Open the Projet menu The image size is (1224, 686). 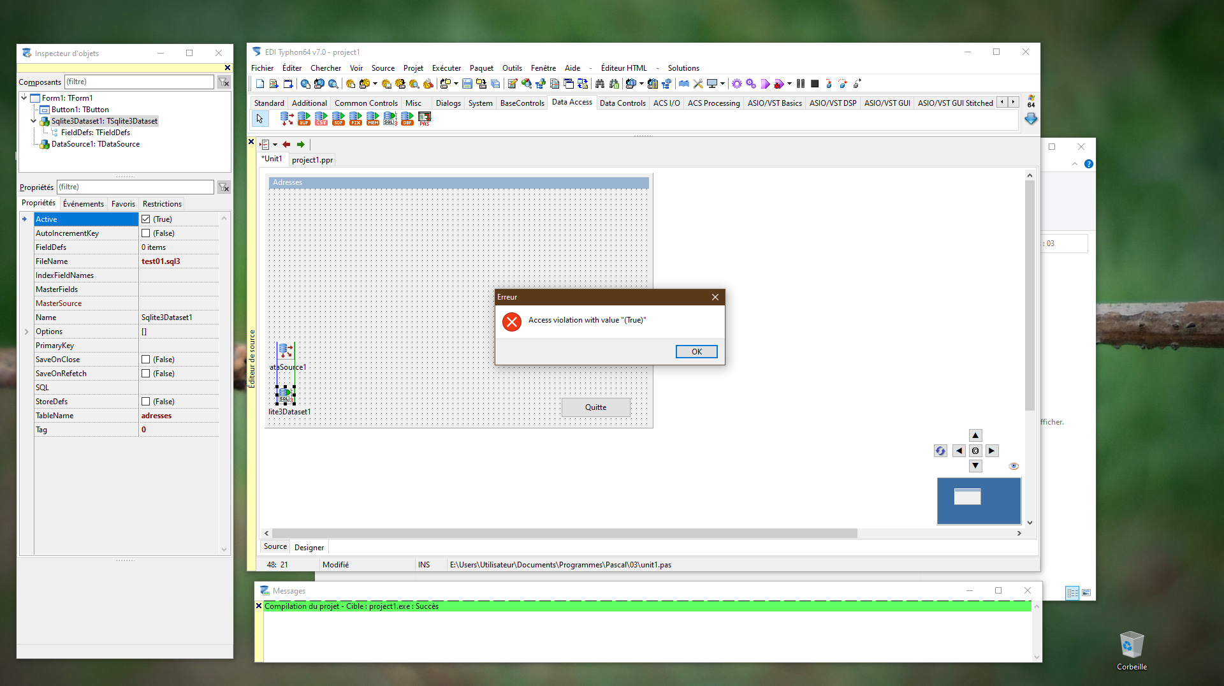coord(412,68)
